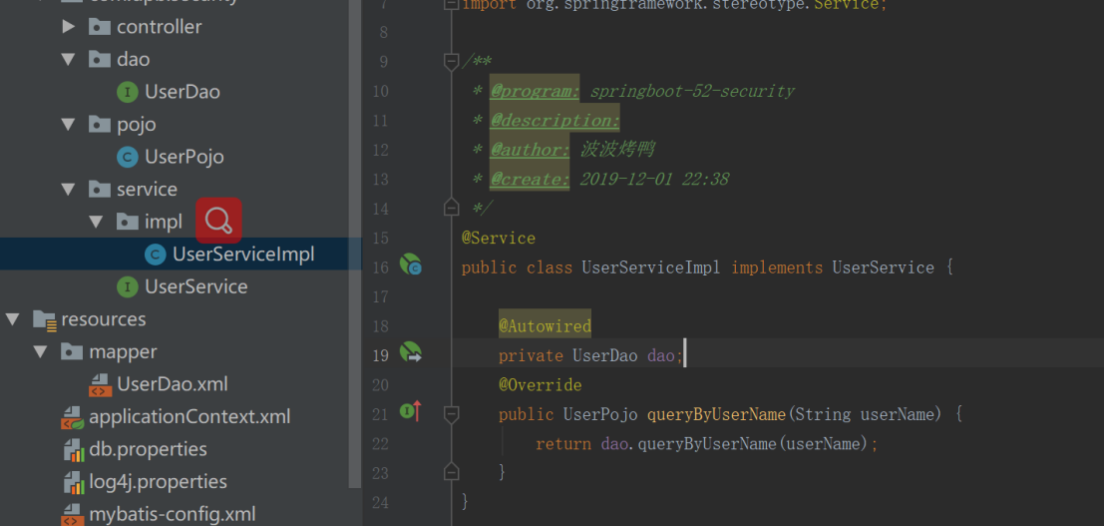
Task: Click the applicationContext.xml Spring config icon
Action: tap(73, 417)
